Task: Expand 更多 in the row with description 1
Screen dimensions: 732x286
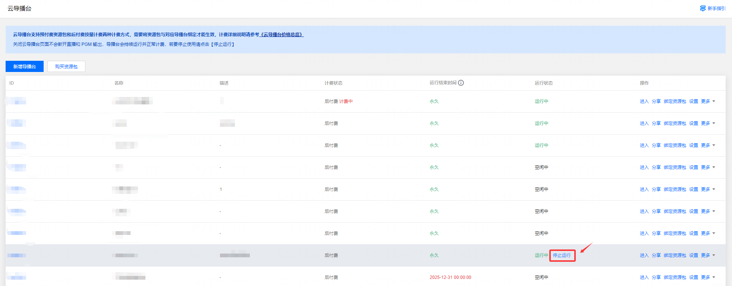Action: 707,189
